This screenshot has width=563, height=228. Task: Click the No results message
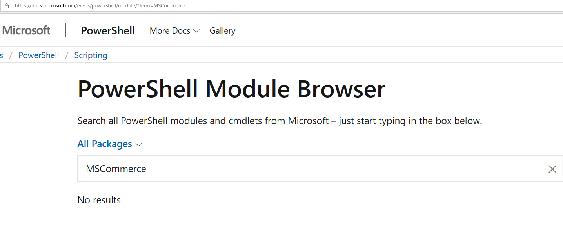pyautogui.click(x=99, y=199)
